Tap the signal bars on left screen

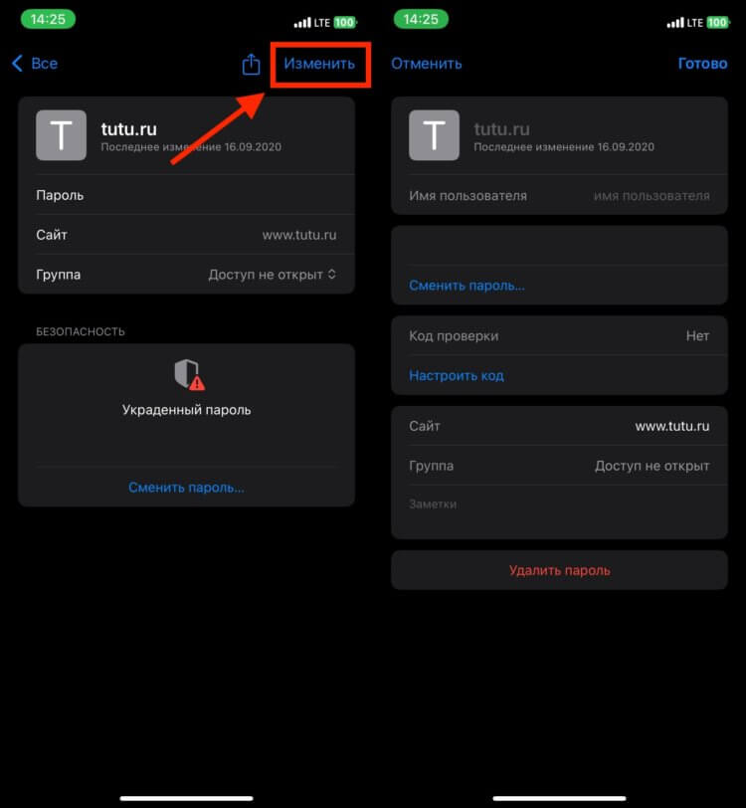coord(302,23)
